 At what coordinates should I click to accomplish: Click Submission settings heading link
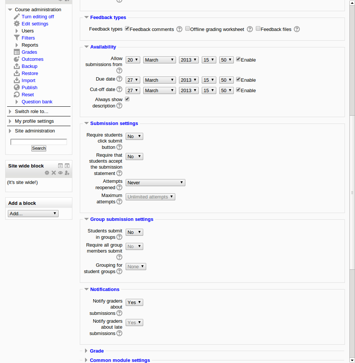[x=114, y=123]
